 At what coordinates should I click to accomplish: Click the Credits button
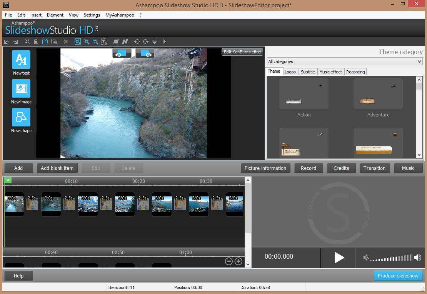[x=341, y=168]
